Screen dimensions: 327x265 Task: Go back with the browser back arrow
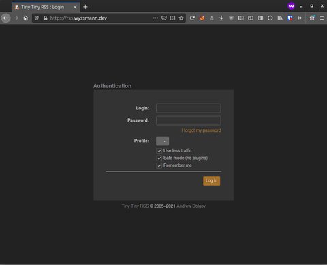pos(6,18)
